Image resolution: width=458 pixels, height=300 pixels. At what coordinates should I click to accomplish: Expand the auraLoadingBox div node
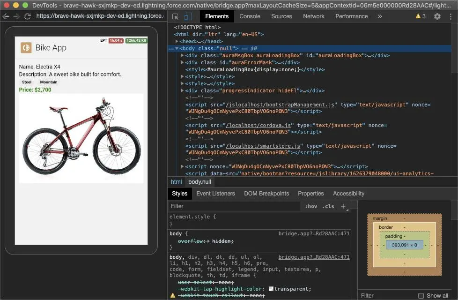(x=182, y=55)
